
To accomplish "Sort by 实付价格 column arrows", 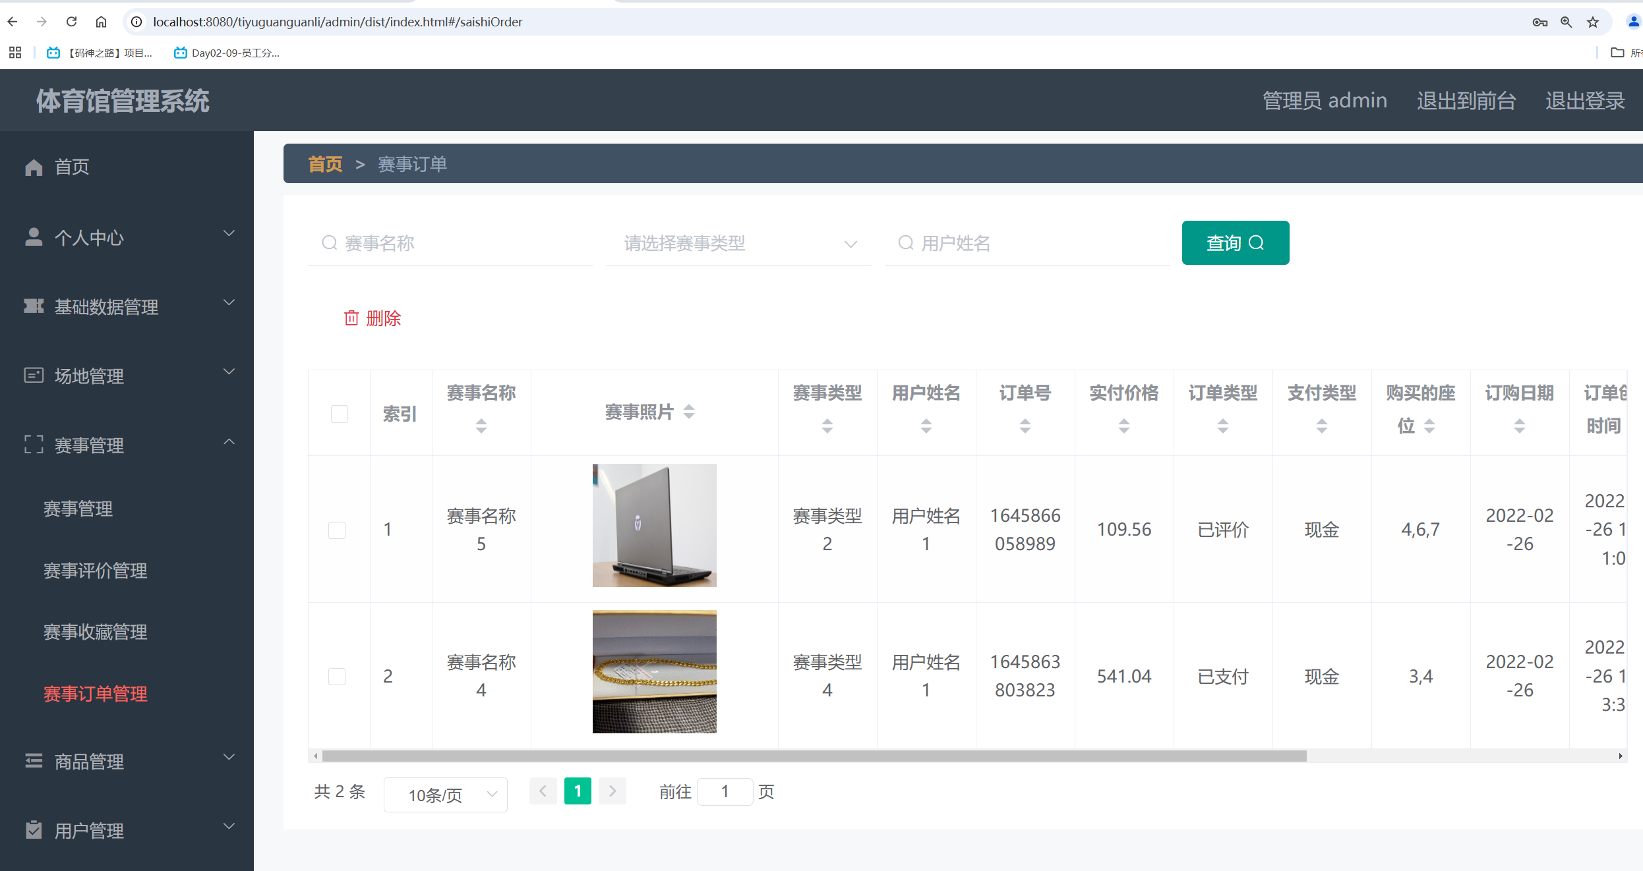I will pos(1124,426).
